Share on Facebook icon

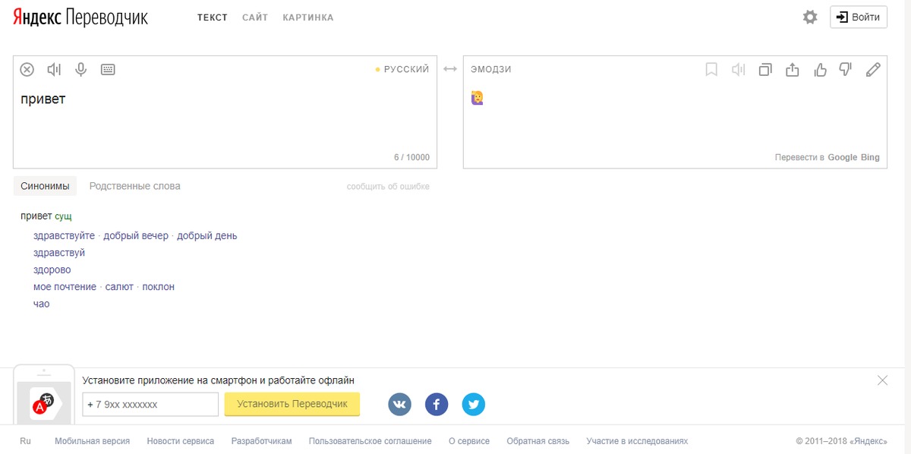pos(437,404)
